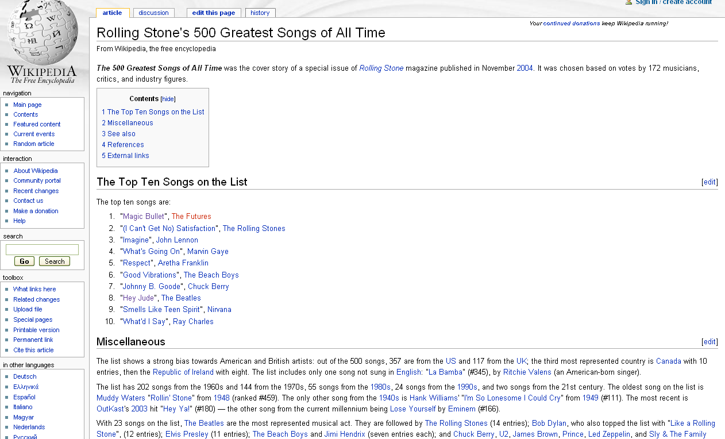725x439 pixels.
Task: Click the Permanent link in toolbox
Action: click(x=33, y=340)
